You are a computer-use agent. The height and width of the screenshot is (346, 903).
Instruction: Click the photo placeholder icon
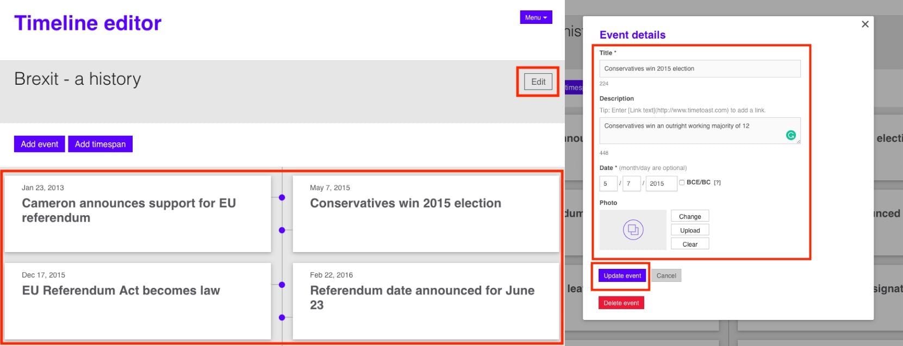pyautogui.click(x=633, y=230)
